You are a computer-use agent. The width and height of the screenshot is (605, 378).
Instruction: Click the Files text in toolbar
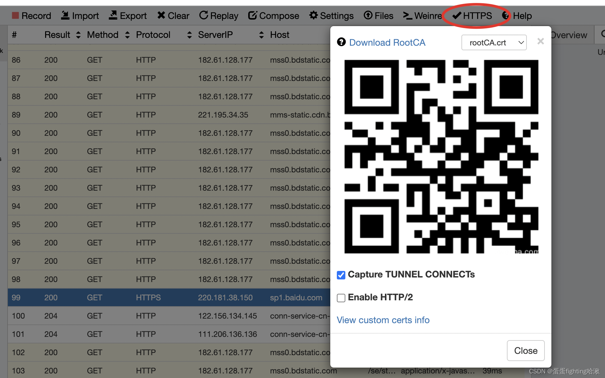[384, 16]
